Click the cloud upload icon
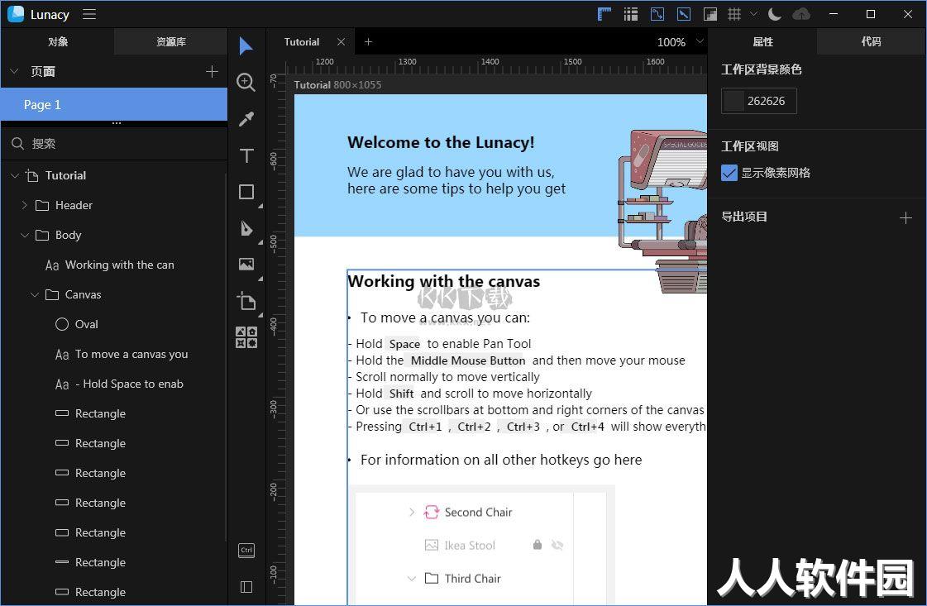The image size is (927, 606). click(801, 14)
